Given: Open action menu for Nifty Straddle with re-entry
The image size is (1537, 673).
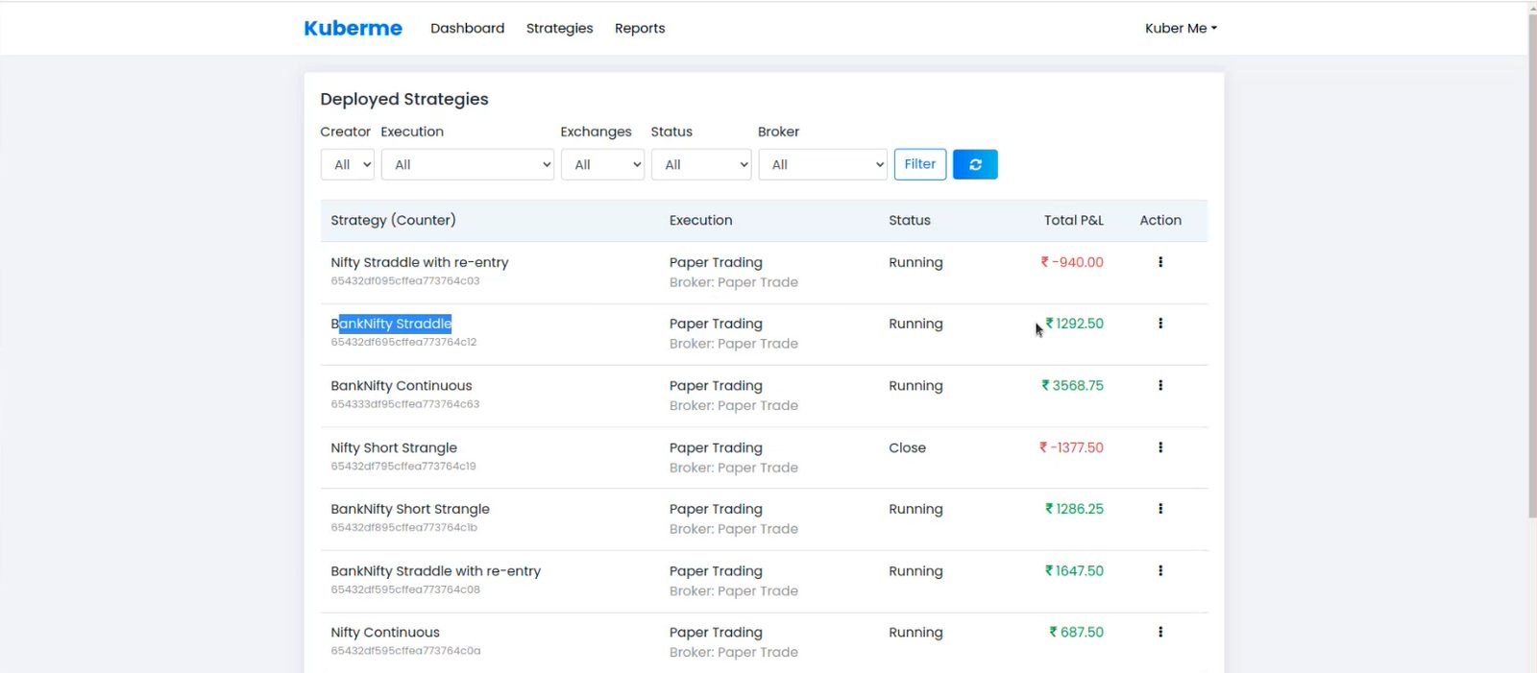Looking at the screenshot, I should [x=1160, y=262].
